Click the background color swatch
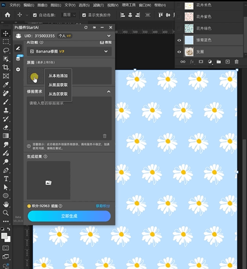247x269 pixels. 9,240
